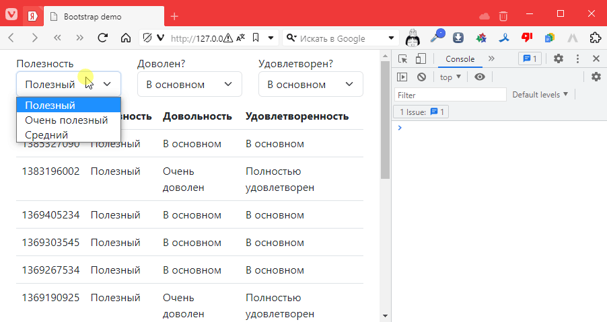This screenshot has width=607, height=322.
Task: Open the browser extensions puzzle icon
Action: click(595, 38)
